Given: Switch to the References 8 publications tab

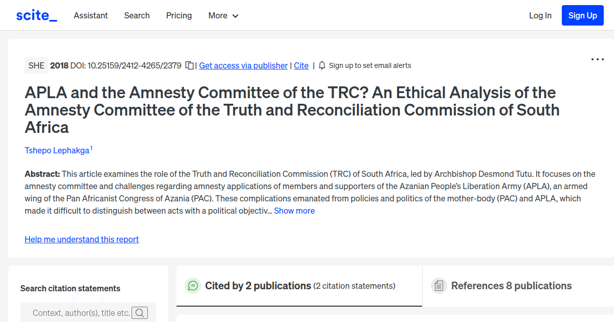Looking at the screenshot, I should tap(511, 286).
